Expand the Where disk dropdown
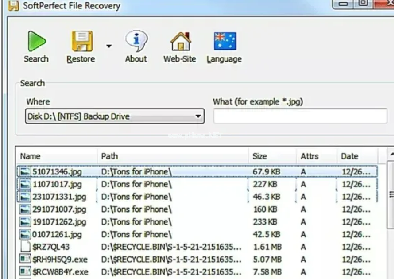Screen dimensions: 395x279 [x=198, y=116]
